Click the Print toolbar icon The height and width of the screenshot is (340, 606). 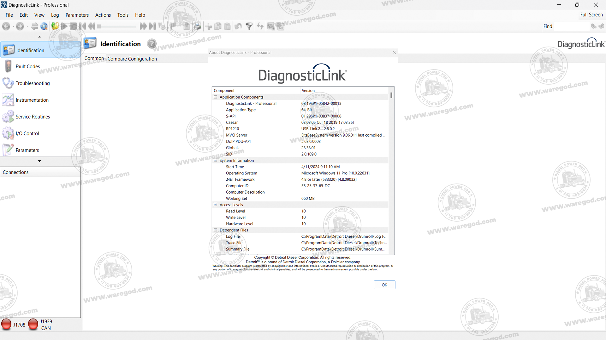coord(198,26)
